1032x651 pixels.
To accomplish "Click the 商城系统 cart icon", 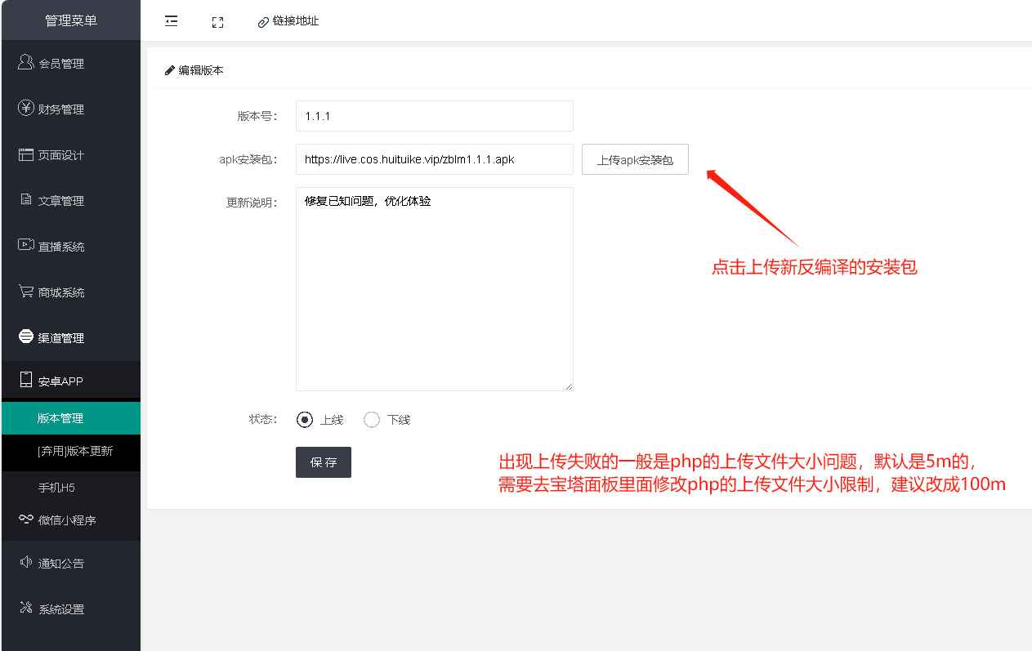I will [25, 291].
